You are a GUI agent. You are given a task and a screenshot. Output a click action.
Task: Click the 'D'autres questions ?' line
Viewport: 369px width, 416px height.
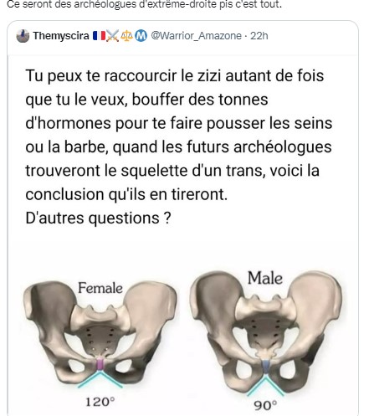click(98, 218)
